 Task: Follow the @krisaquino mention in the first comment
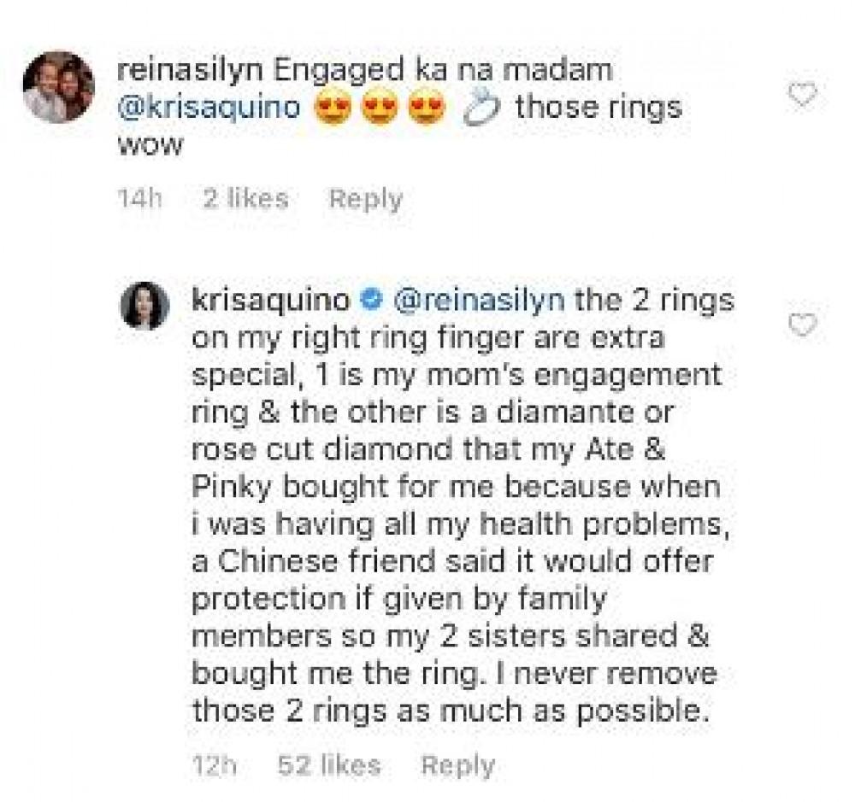tap(209, 108)
